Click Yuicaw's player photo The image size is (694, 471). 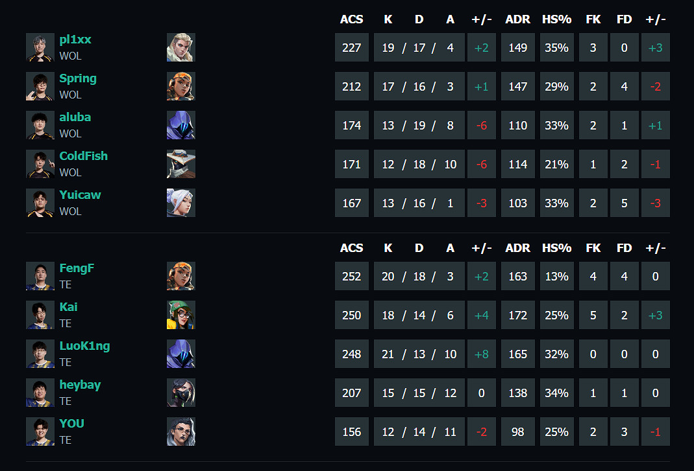(40, 203)
